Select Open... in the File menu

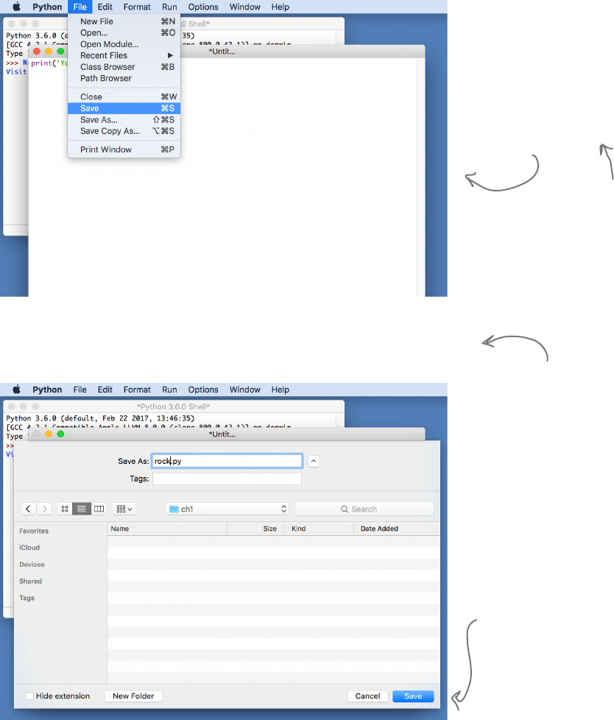pyautogui.click(x=124, y=33)
